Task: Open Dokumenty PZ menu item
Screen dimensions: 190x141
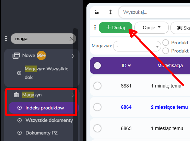Action: [x=41, y=133]
